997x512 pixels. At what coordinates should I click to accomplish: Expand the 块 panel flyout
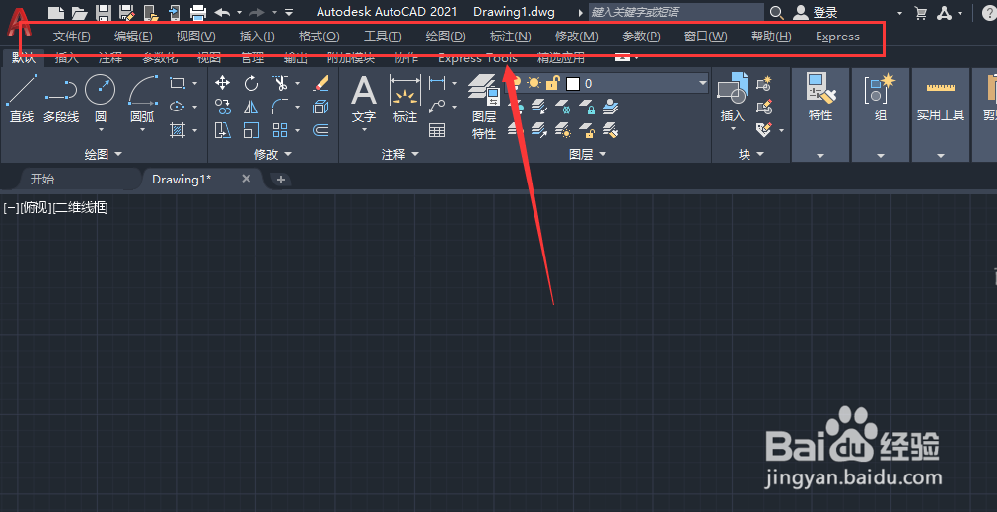coord(750,154)
